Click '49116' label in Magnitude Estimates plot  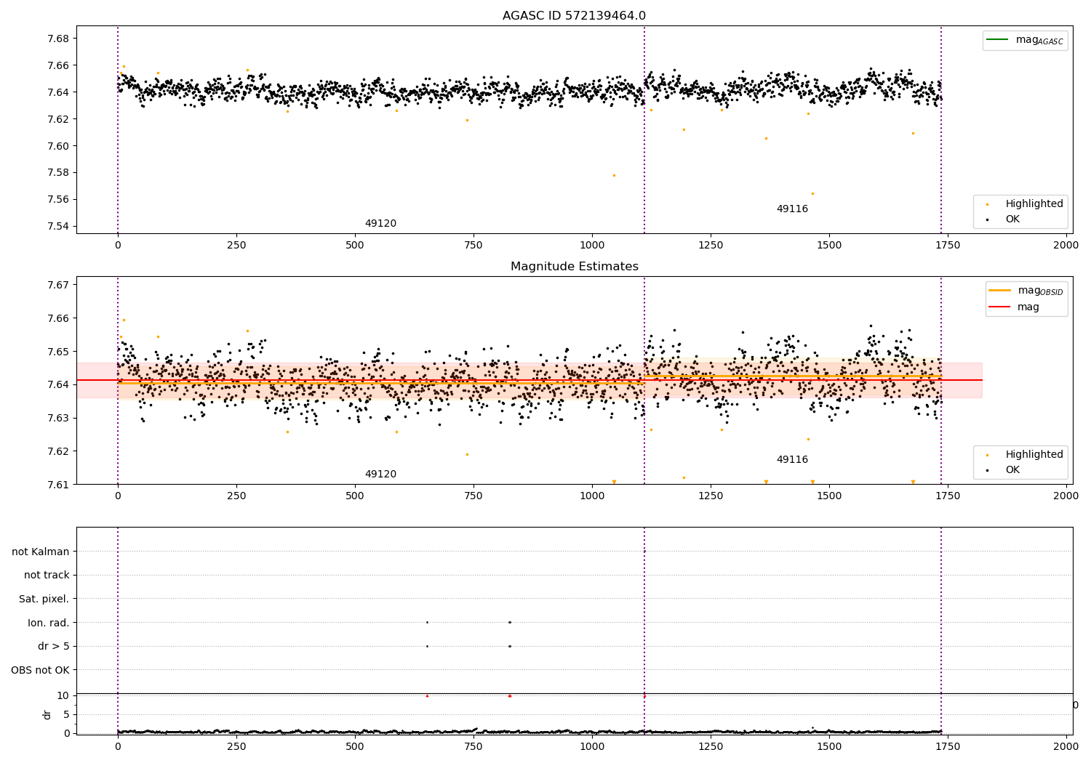[x=792, y=460]
